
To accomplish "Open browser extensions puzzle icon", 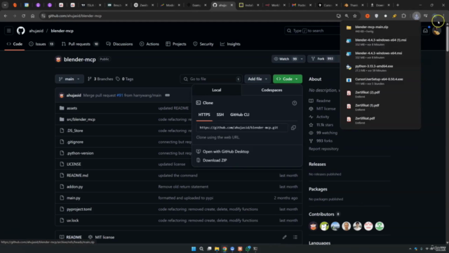I will click(404, 15).
